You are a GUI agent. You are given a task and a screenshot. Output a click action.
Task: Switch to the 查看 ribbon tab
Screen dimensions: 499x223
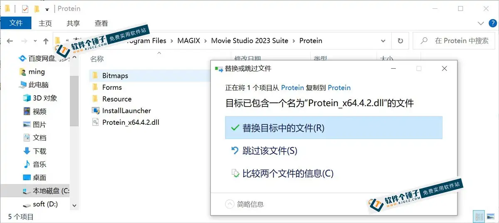[x=101, y=23]
